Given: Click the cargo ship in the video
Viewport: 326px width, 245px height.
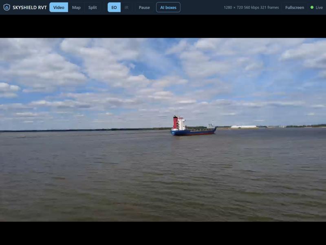Looking at the screenshot, I should [193, 126].
